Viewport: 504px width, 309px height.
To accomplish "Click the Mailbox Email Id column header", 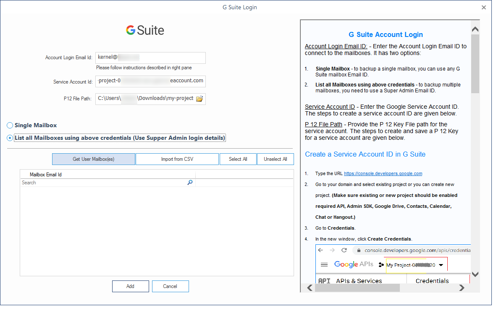I will [x=108, y=175].
